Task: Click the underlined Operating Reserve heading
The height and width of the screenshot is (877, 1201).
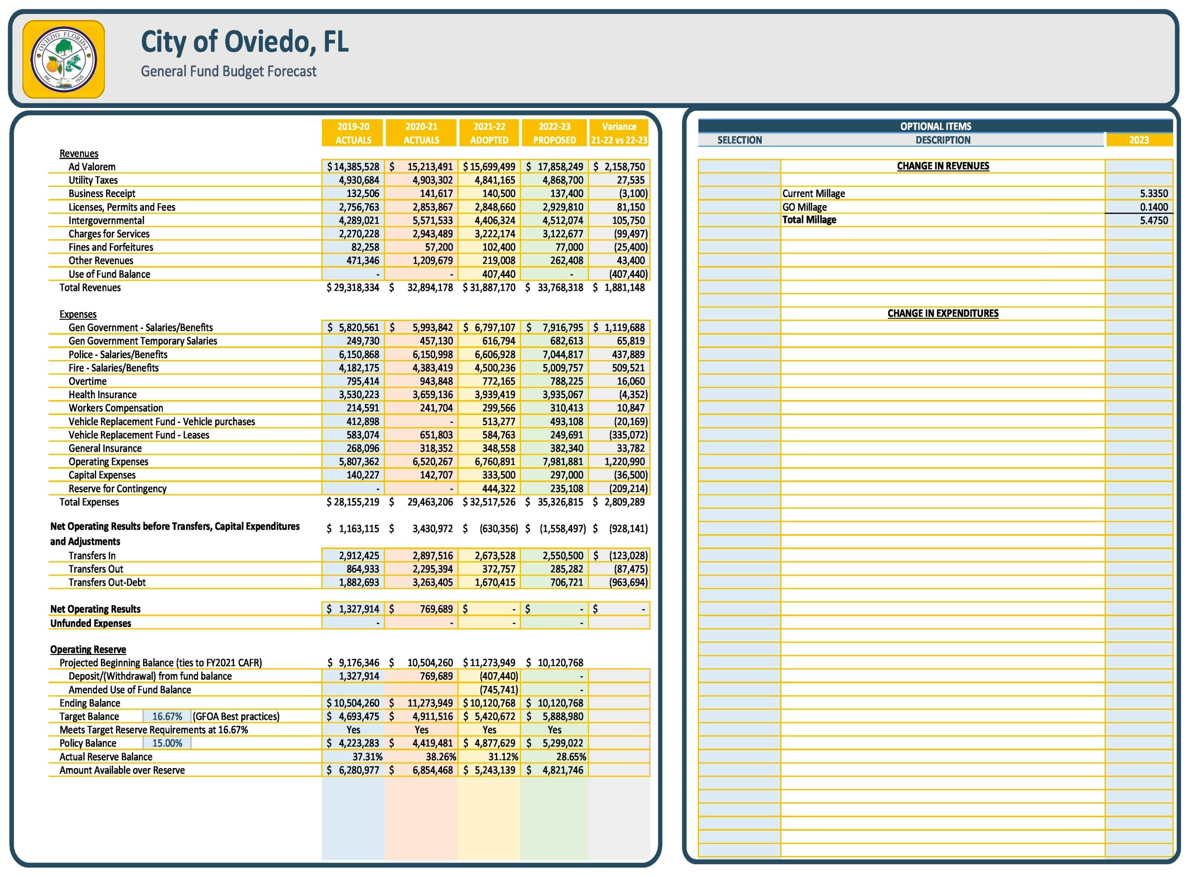Action: pyautogui.click(x=88, y=650)
